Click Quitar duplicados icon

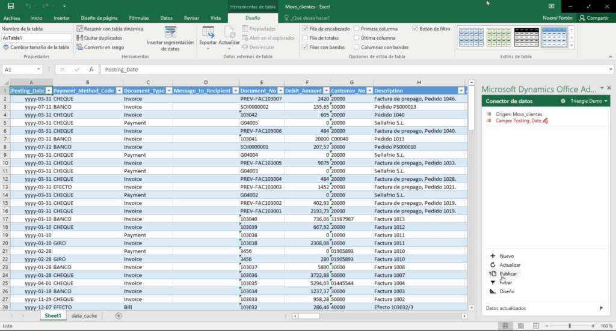[x=79, y=38]
